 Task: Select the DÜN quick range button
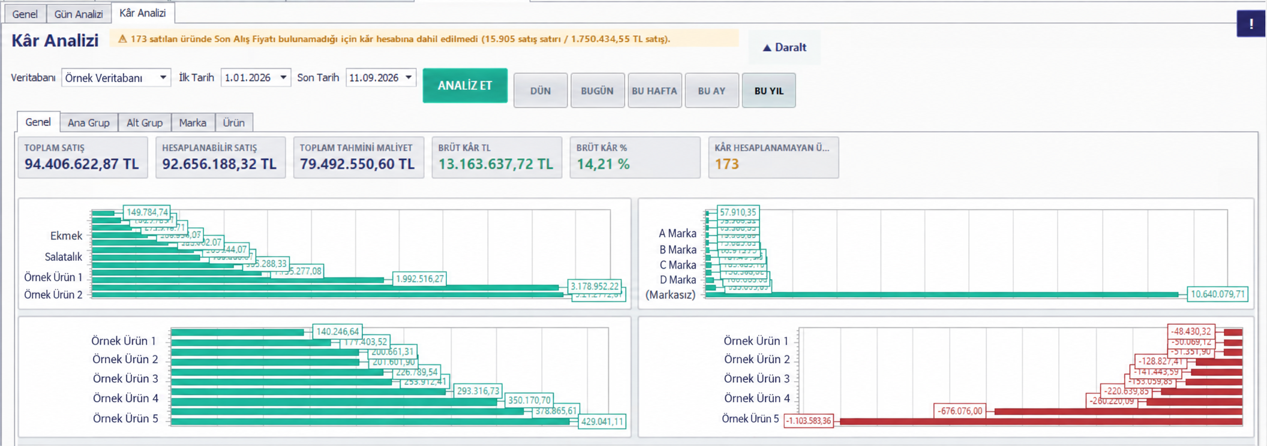541,91
